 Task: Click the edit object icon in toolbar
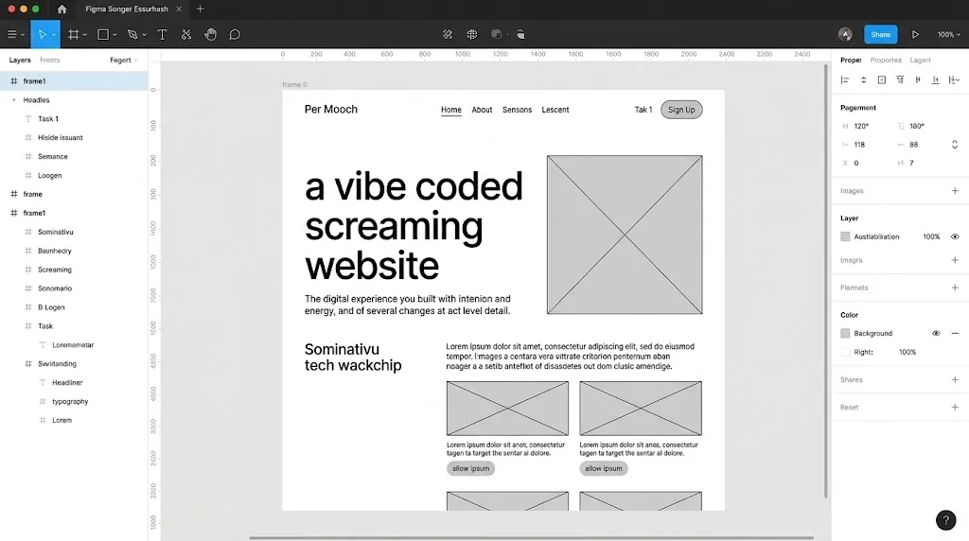[x=448, y=35]
